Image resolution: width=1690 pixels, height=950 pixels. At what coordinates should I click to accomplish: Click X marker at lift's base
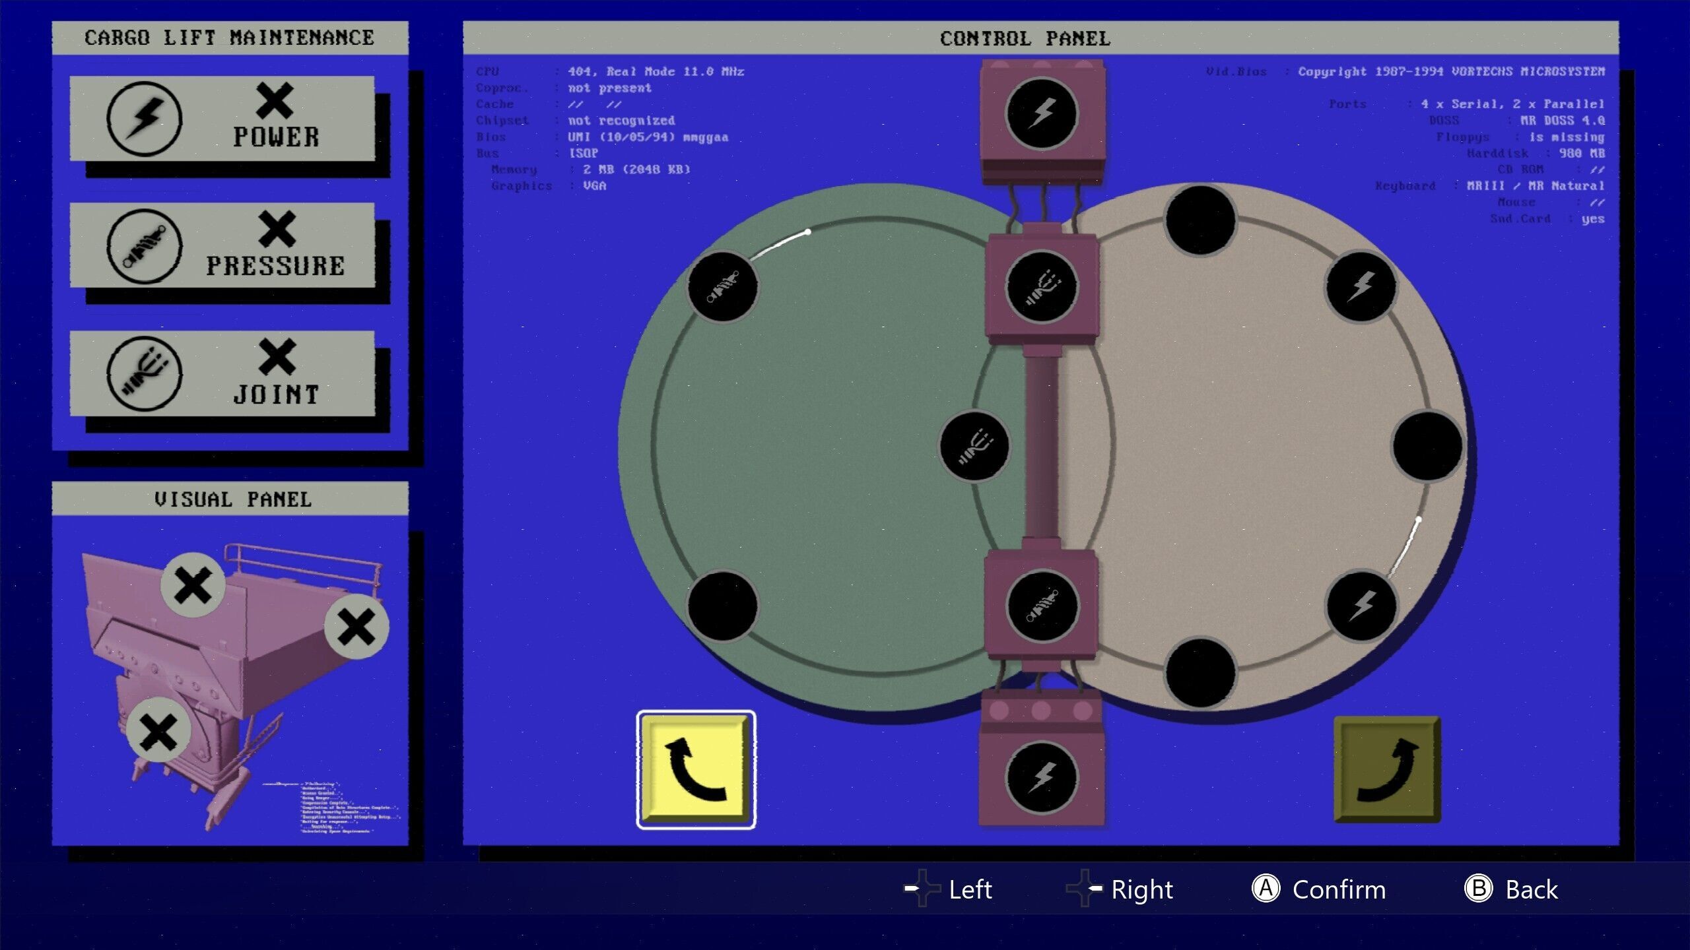[x=158, y=730]
